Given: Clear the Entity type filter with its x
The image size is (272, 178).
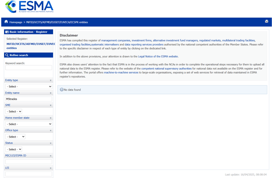Looking at the screenshot, I should (x=51, y=80).
